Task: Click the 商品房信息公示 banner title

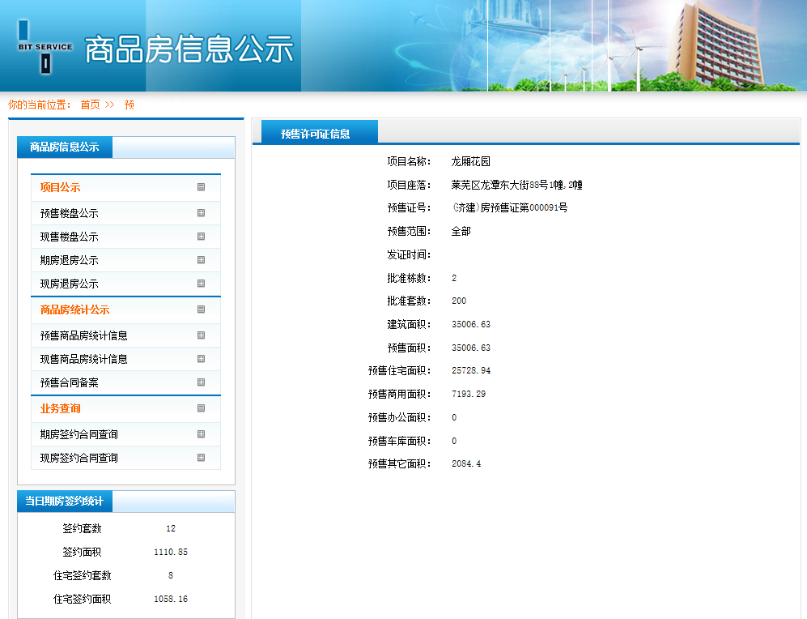Action: coord(189,49)
